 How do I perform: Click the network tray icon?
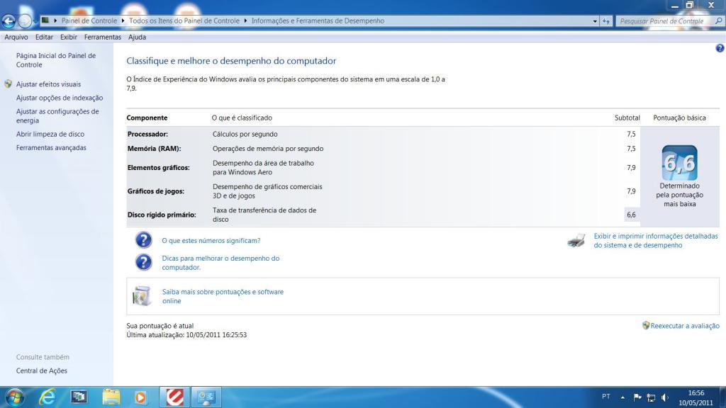(651, 397)
